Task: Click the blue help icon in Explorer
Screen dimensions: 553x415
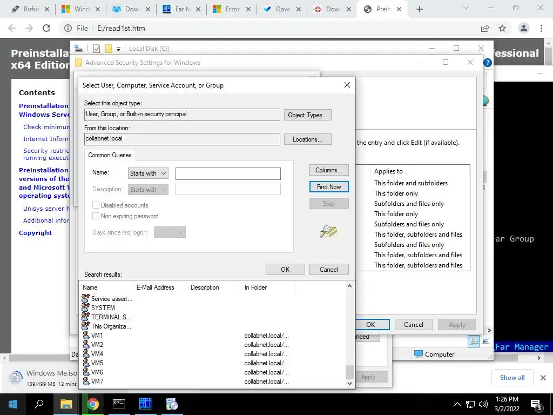Action: [x=488, y=63]
